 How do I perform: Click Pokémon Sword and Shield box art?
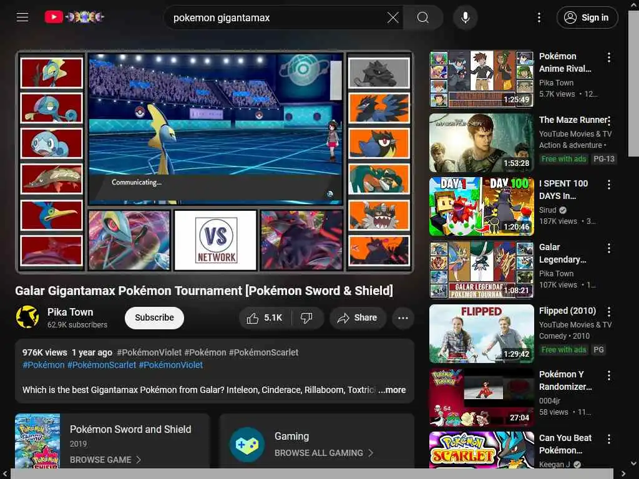coord(37,441)
